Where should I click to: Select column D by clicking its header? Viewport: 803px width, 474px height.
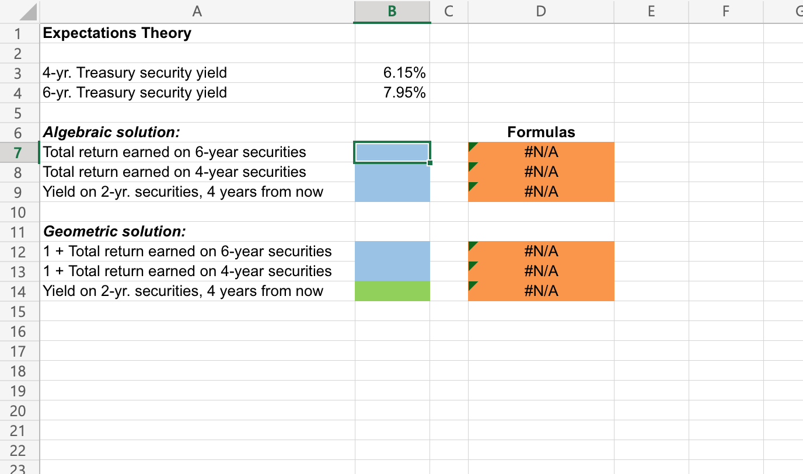tap(540, 11)
